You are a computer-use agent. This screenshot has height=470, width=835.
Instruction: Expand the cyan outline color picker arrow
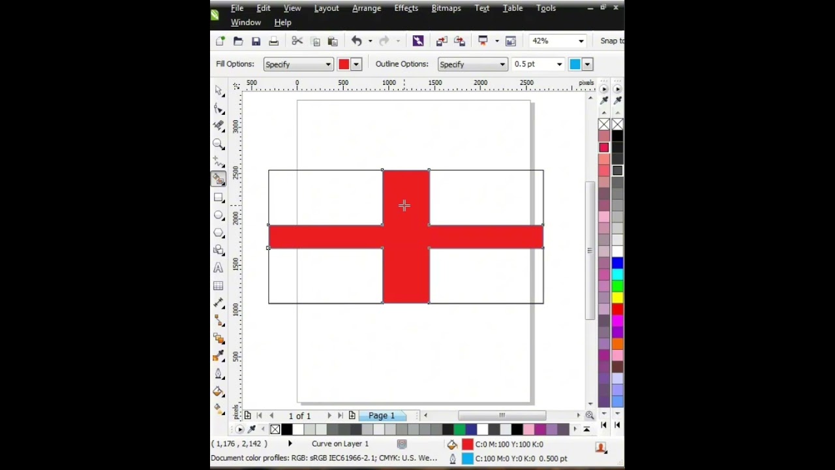(x=587, y=64)
